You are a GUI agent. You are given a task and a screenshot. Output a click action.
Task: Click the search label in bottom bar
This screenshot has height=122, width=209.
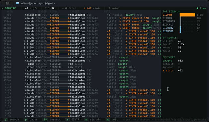pos(14,119)
